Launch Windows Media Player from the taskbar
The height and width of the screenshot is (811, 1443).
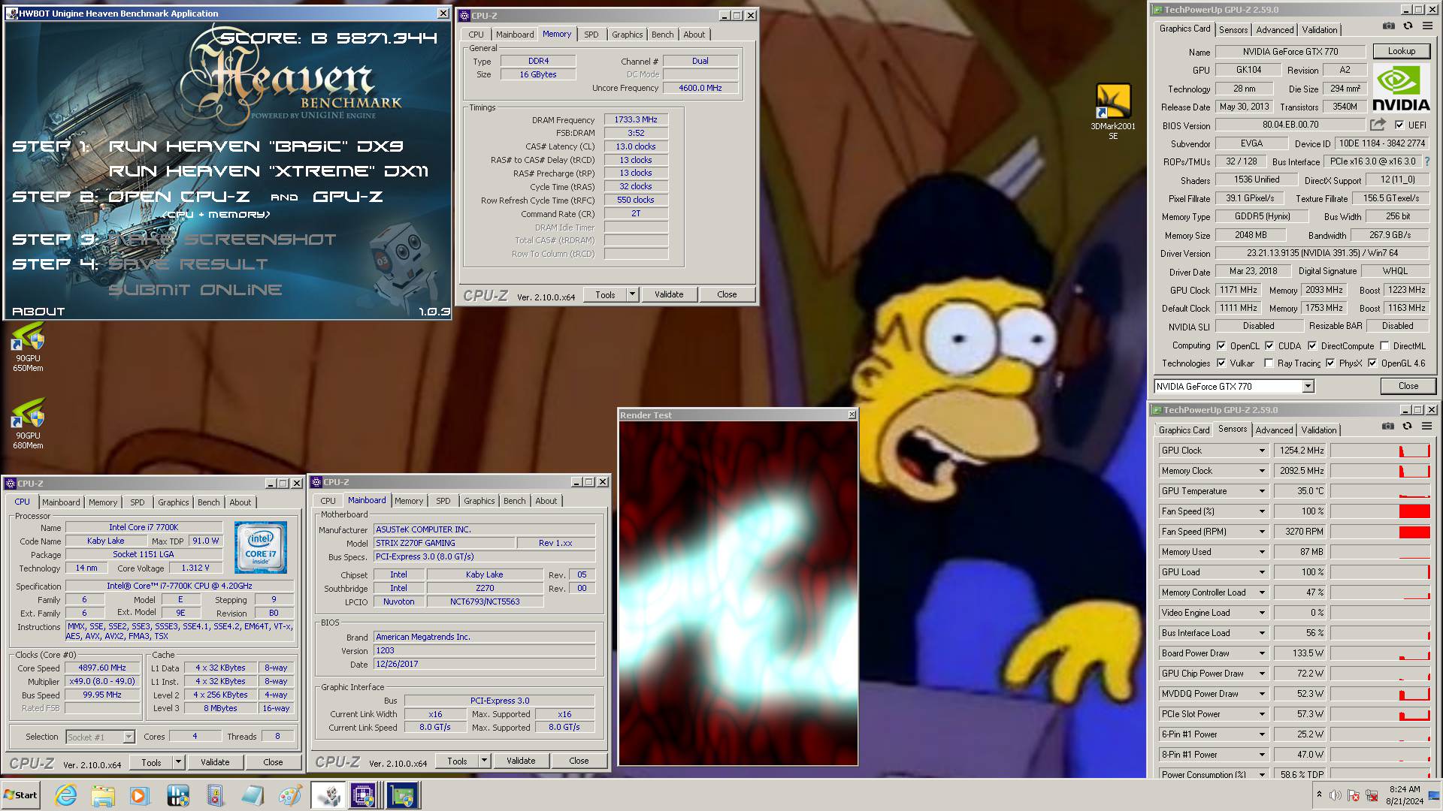(x=140, y=795)
